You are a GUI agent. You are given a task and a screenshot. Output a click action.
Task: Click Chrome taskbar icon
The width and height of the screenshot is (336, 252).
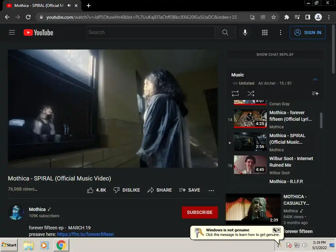[61, 245]
